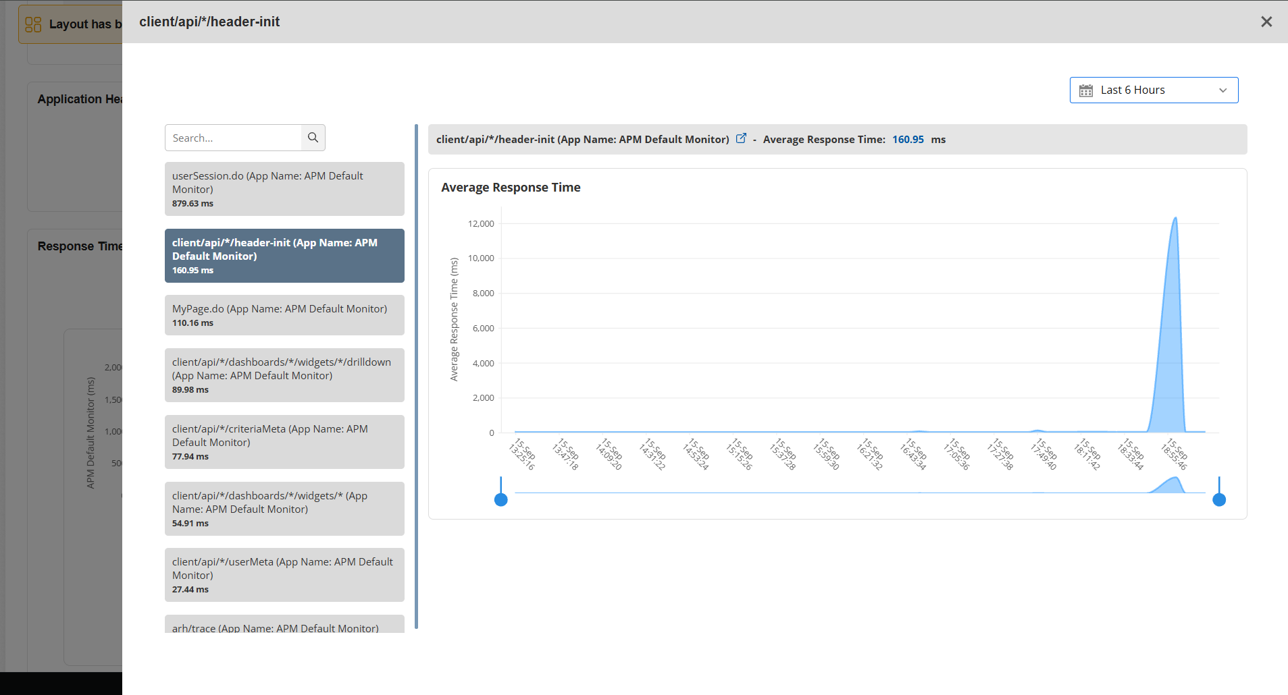The height and width of the screenshot is (695, 1288).
Task: Close the header-init details dialog
Action: (x=1266, y=22)
